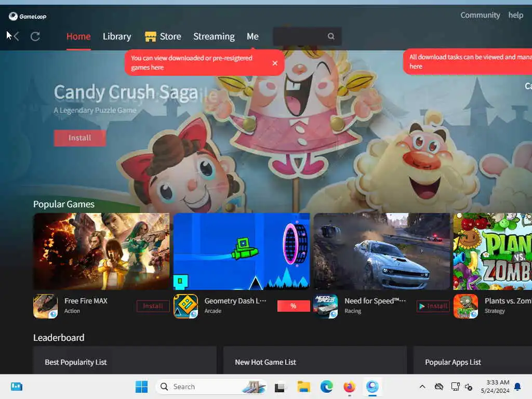
Task: Launch Microsoft Edge from the taskbar
Action: point(326,387)
